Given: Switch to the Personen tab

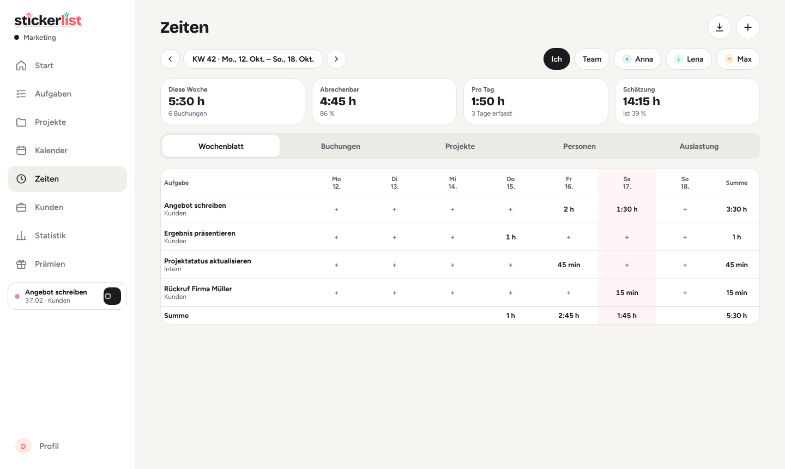Looking at the screenshot, I should click(579, 146).
